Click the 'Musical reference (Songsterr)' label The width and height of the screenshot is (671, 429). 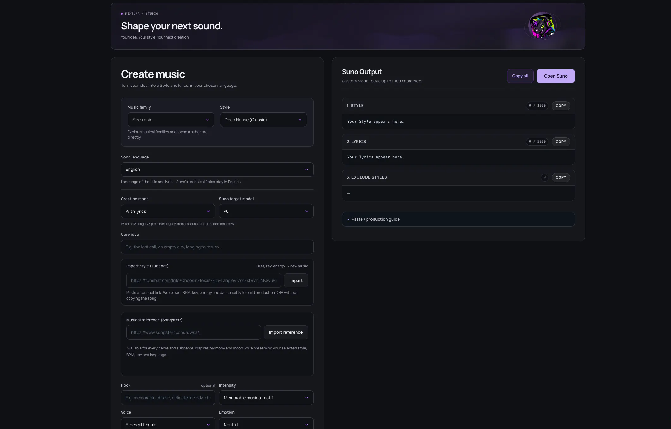coord(154,320)
